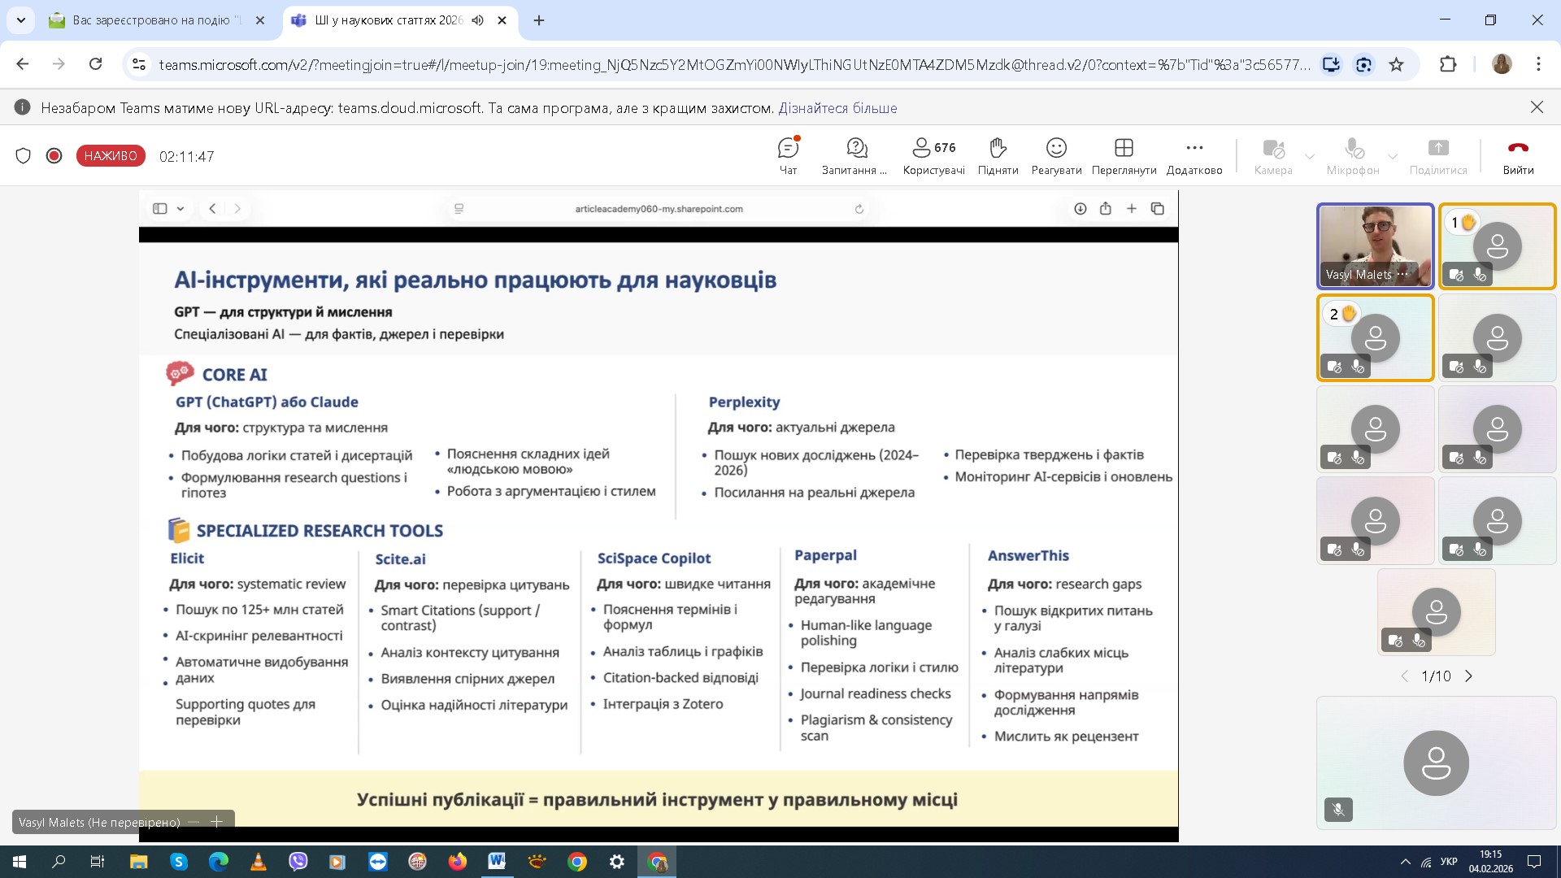The width and height of the screenshot is (1561, 878).
Task: Open Додатково more options menu
Action: (x=1194, y=156)
